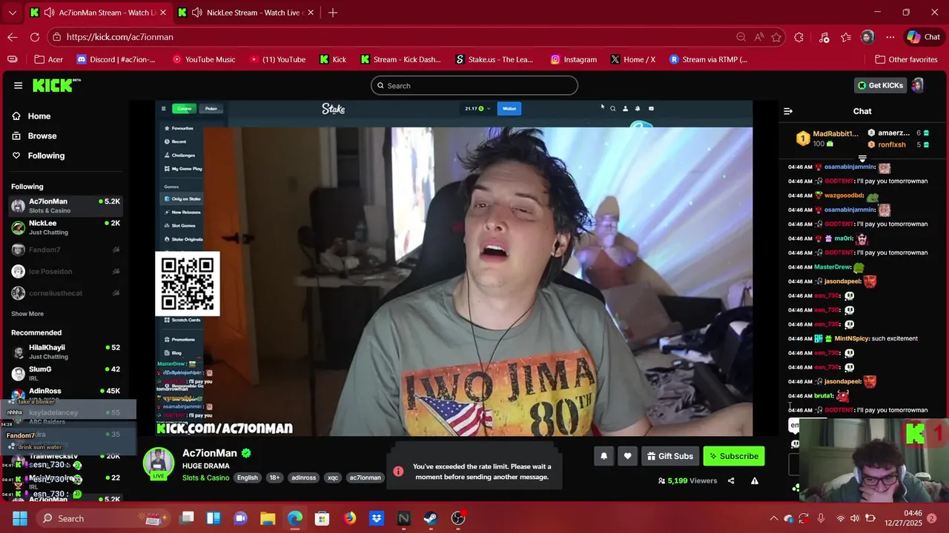Click the Ac7ionMan streamer avatar with LIVE badge
Image resolution: width=949 pixels, height=533 pixels.
pyautogui.click(x=158, y=463)
